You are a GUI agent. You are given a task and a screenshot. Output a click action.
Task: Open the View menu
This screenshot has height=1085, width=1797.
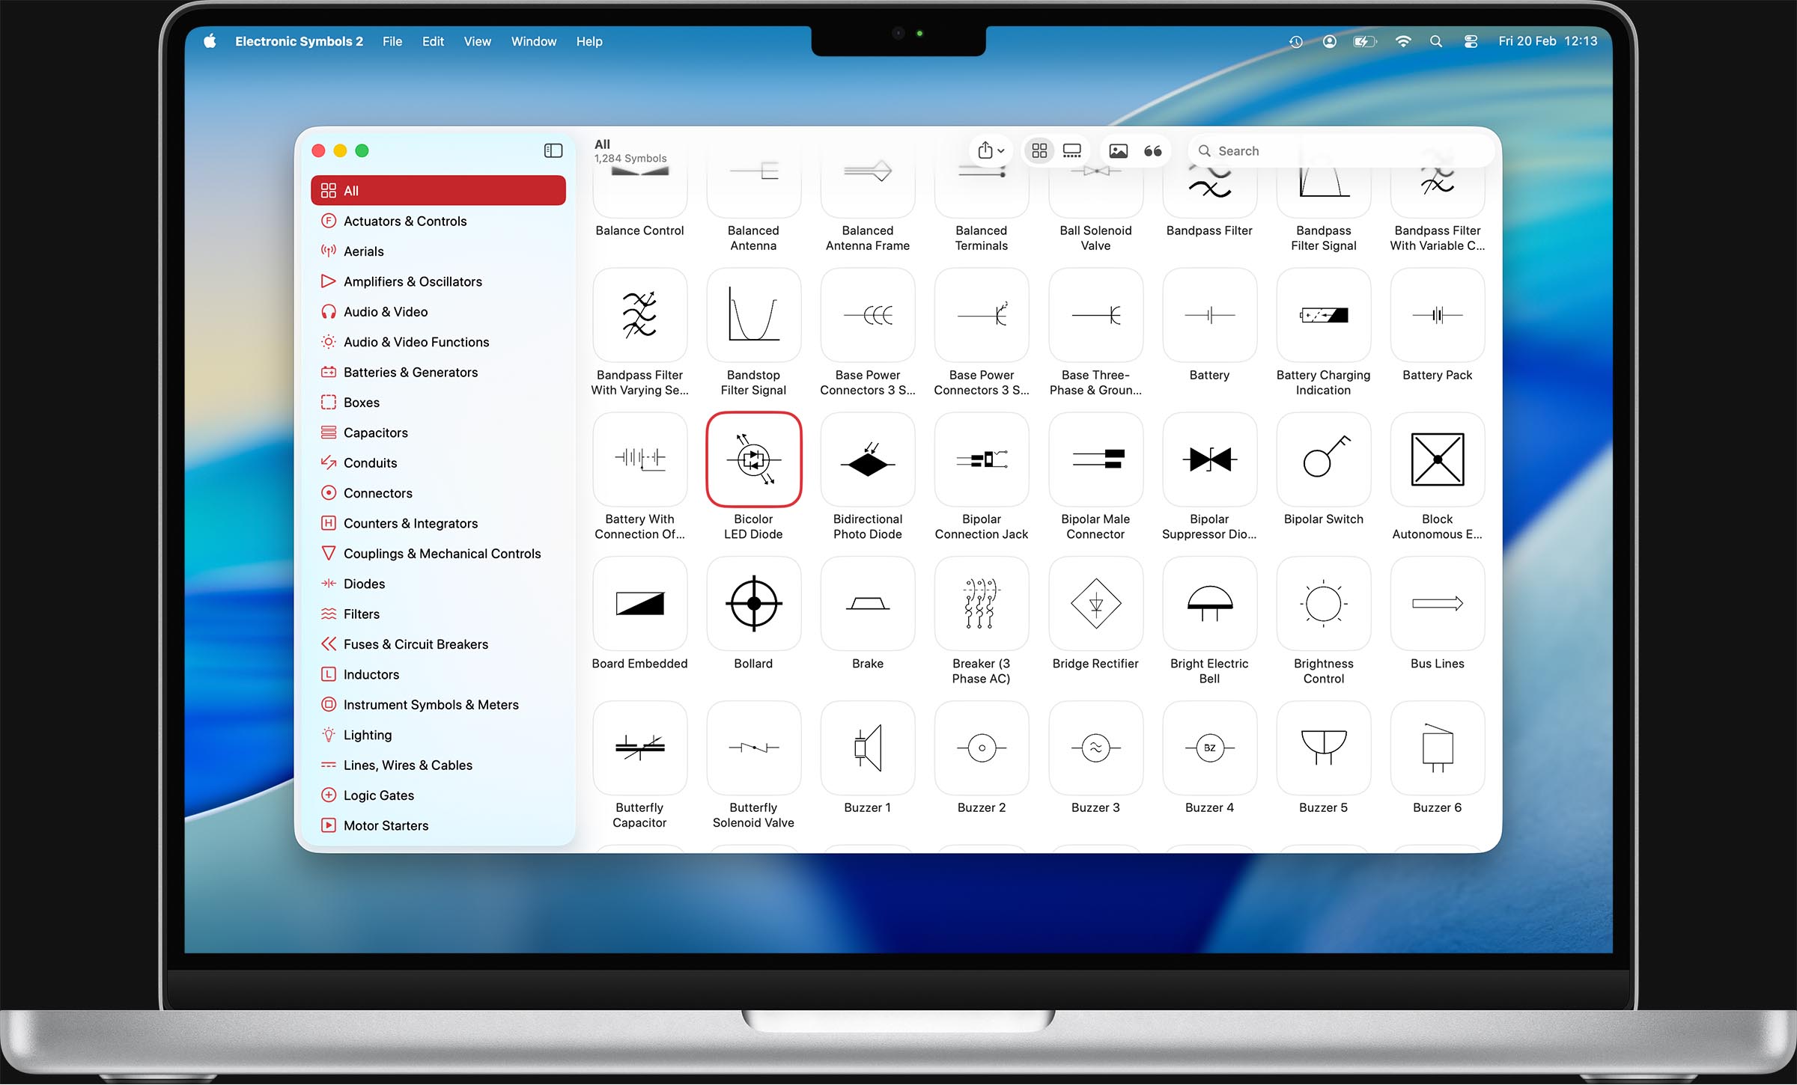(477, 42)
